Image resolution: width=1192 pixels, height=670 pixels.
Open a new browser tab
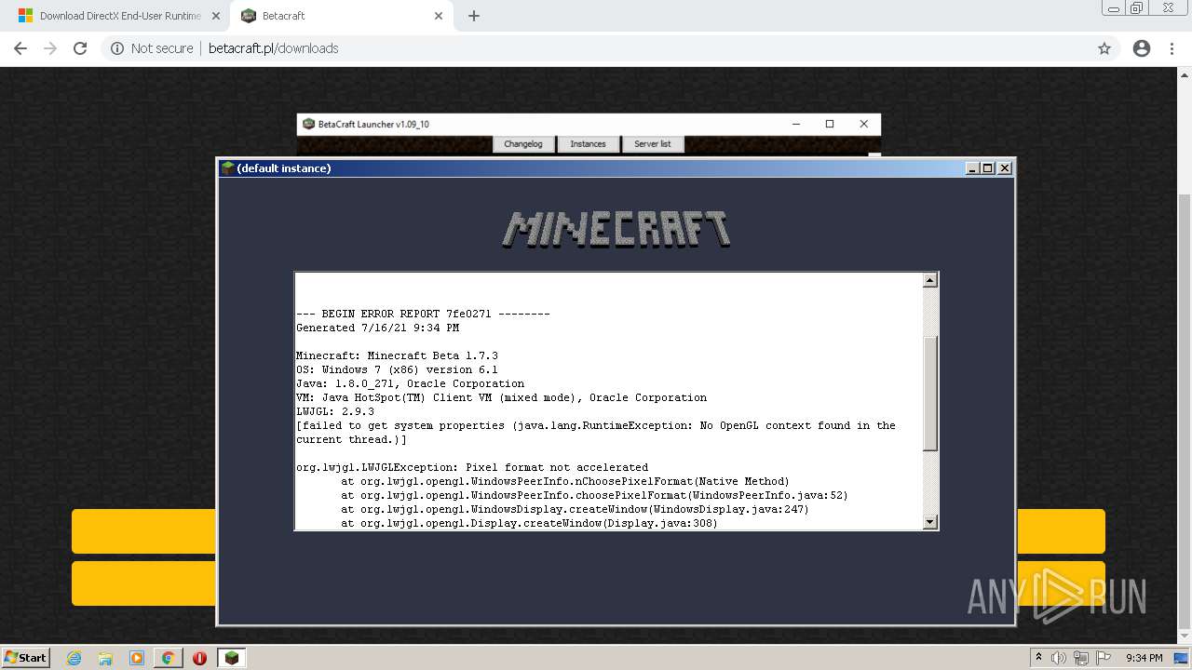point(474,16)
